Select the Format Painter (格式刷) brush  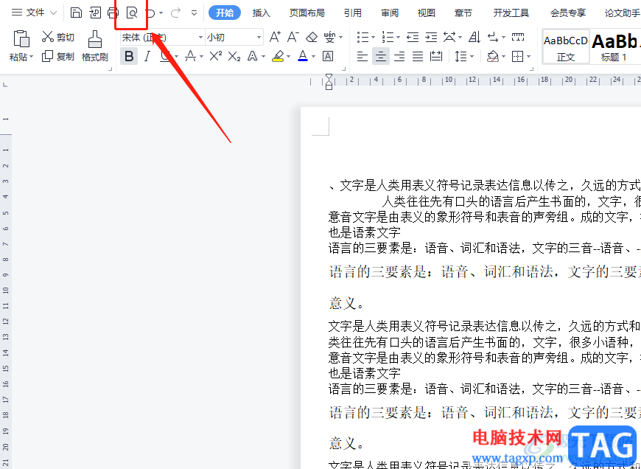[x=95, y=46]
